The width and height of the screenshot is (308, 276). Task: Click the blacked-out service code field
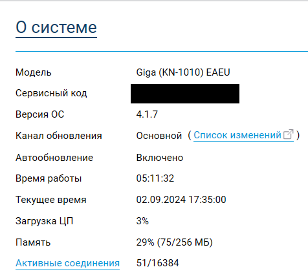click(185, 94)
